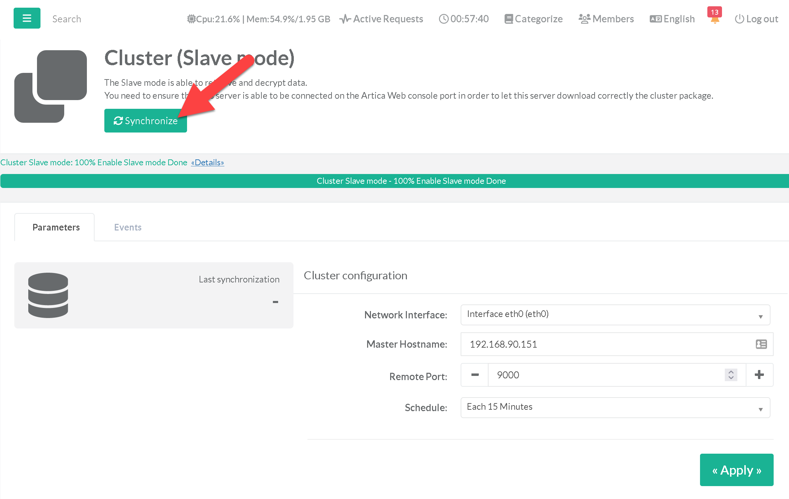This screenshot has height=499, width=789.
Task: Open the Categorize section
Action: pos(534,19)
